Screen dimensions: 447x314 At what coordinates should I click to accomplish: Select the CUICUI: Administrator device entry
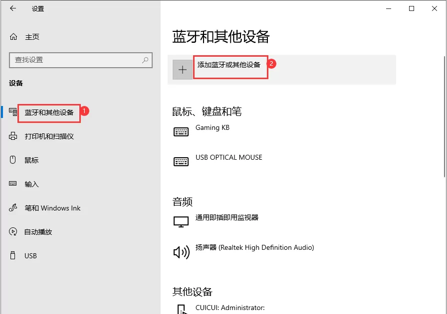click(229, 309)
